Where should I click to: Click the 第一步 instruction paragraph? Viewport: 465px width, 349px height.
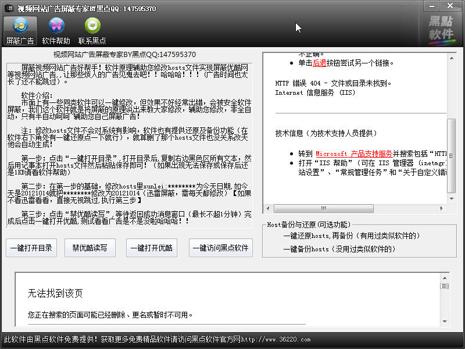point(129,165)
